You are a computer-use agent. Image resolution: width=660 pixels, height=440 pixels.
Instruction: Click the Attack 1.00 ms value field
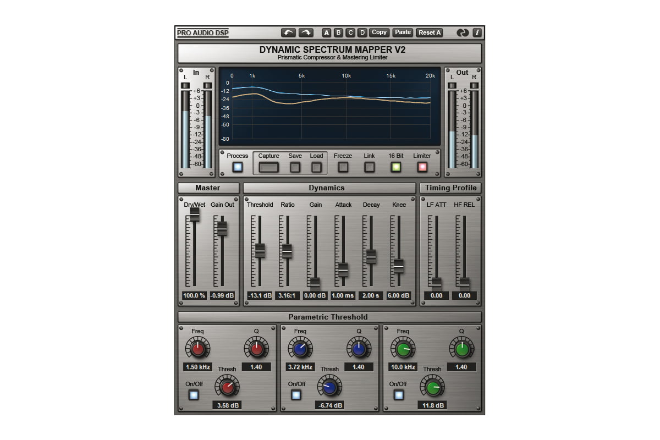(x=343, y=295)
